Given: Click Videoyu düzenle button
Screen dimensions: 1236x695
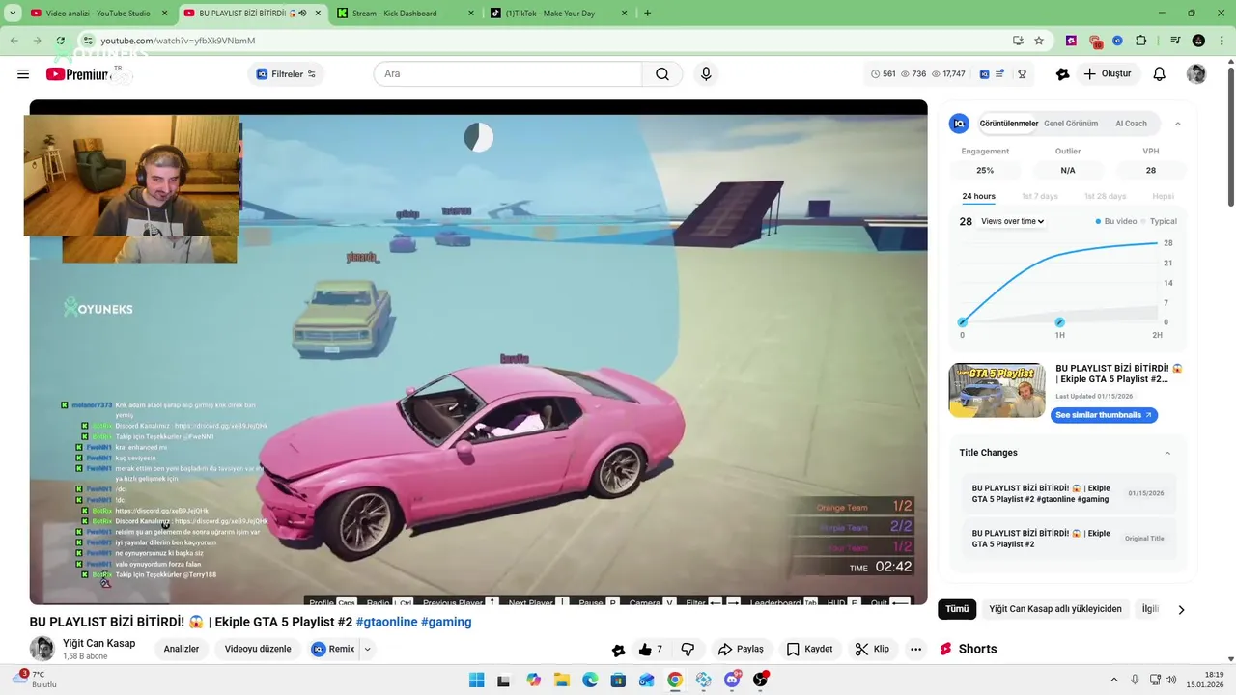Looking at the screenshot, I should [x=258, y=650].
